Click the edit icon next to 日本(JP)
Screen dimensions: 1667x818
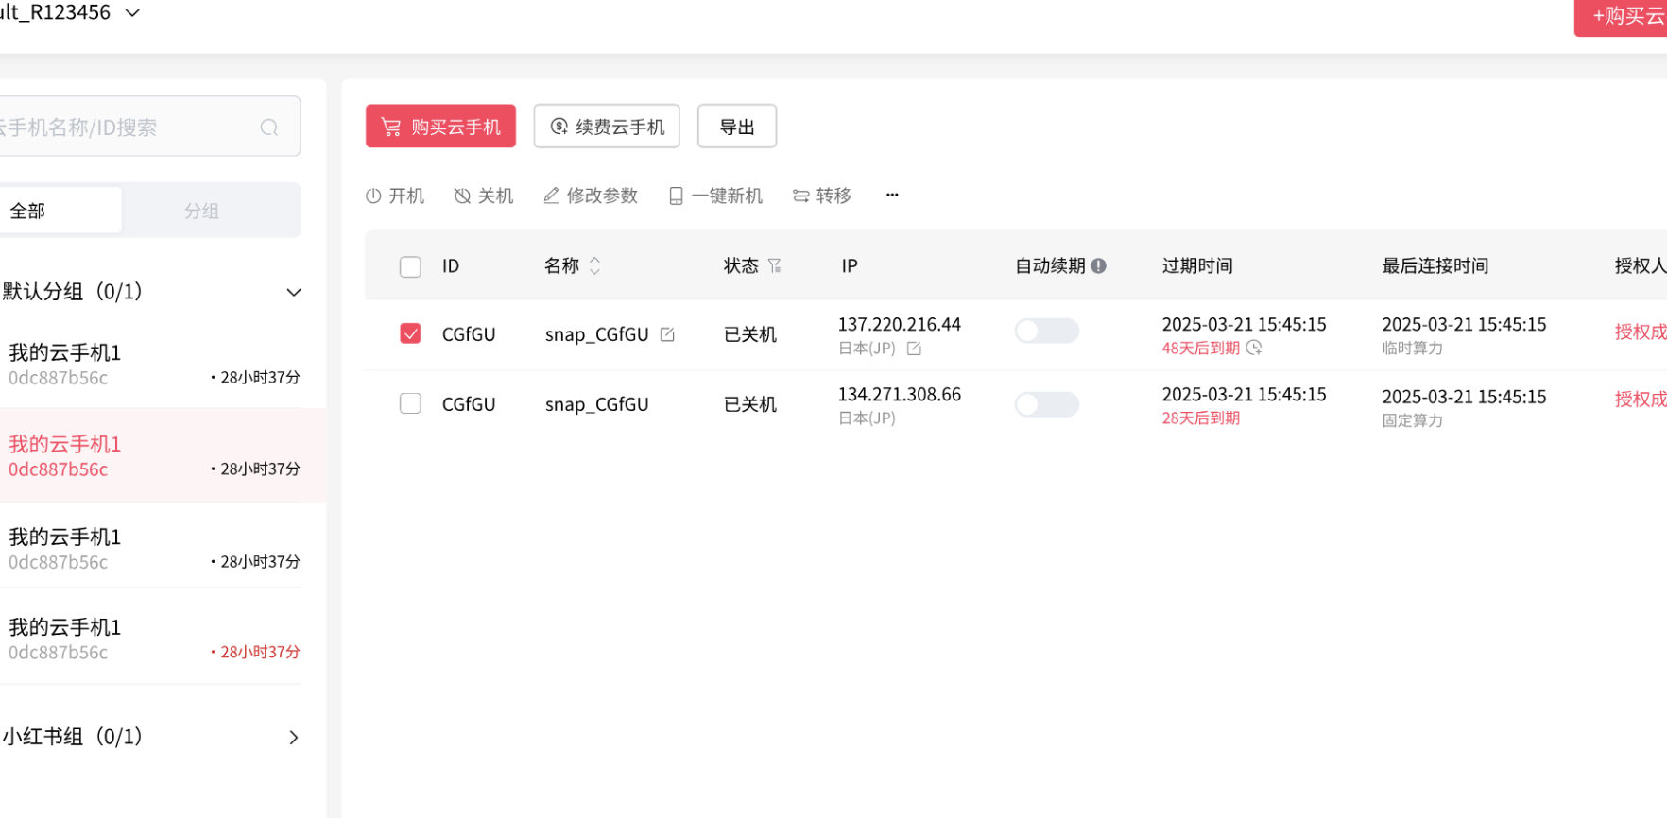pyautogui.click(x=914, y=349)
